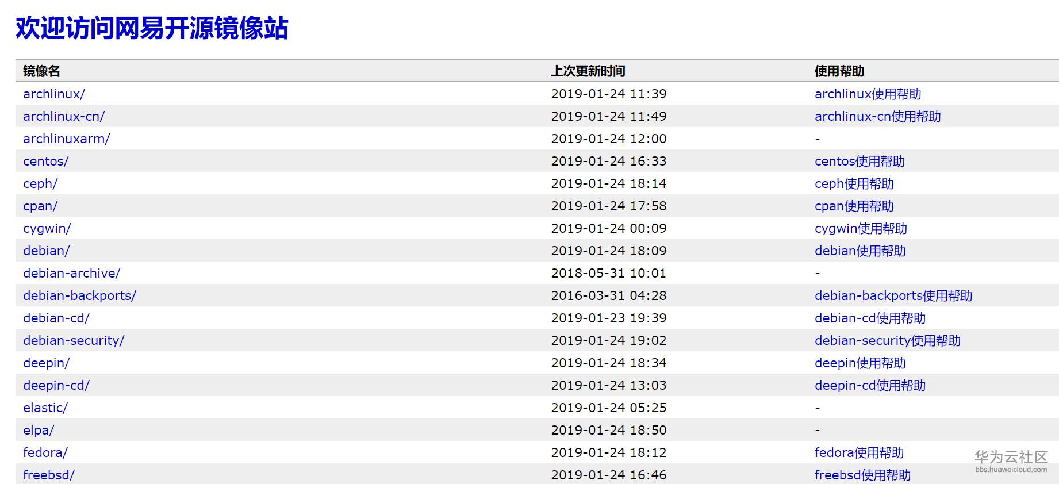Open the archlinux-cn/ mirror link

(x=64, y=117)
